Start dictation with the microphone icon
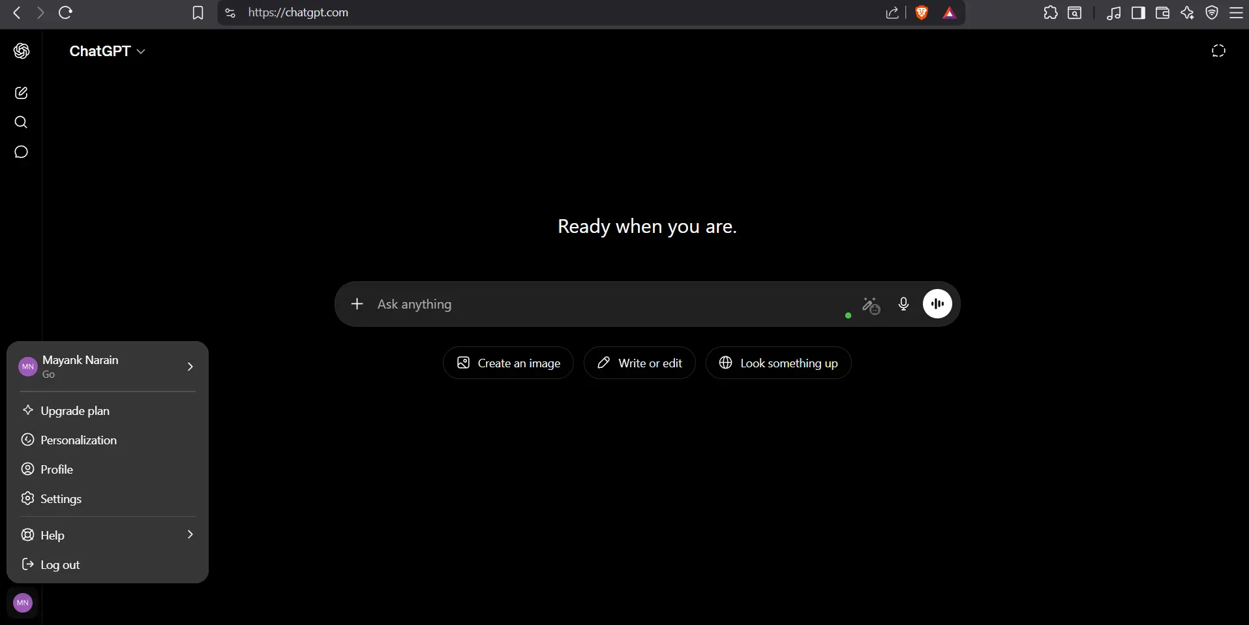 pyautogui.click(x=903, y=304)
